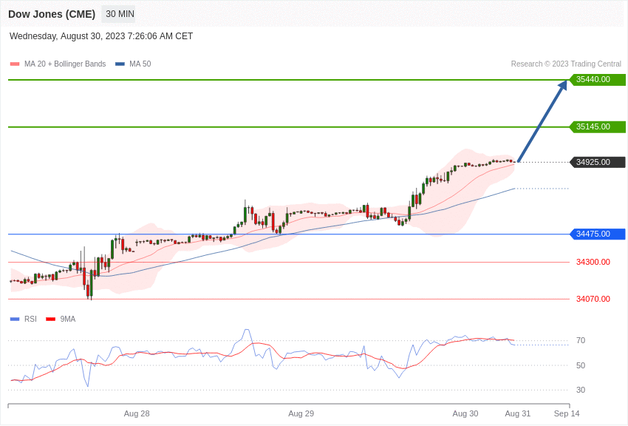Click the pink MA 20 legend swatch
This screenshot has width=628, height=426.
(15, 64)
